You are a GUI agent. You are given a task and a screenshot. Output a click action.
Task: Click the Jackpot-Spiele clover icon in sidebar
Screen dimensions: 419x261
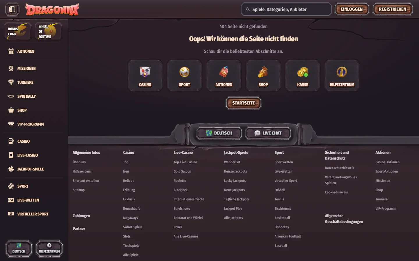11,169
